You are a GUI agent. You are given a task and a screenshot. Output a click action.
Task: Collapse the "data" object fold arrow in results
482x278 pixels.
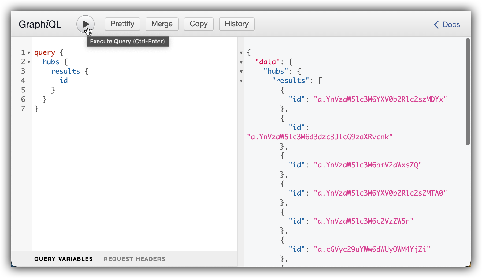(241, 62)
